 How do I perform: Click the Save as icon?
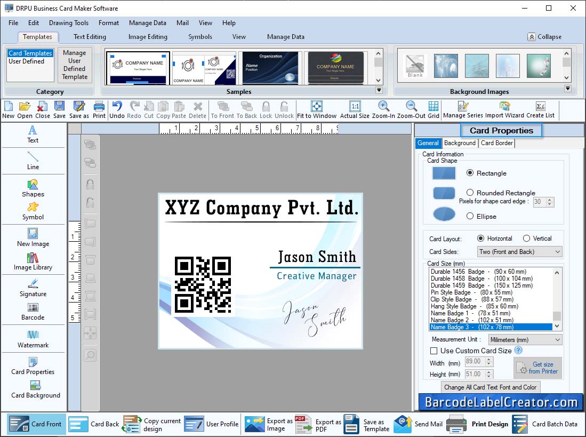pyautogui.click(x=79, y=110)
